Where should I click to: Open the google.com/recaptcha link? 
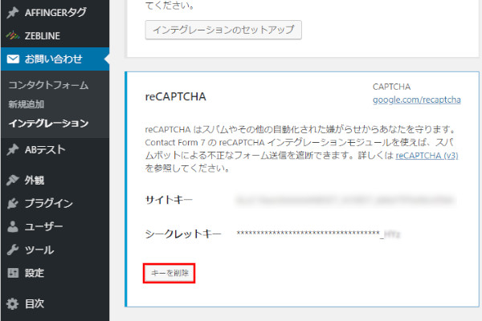coord(416,100)
